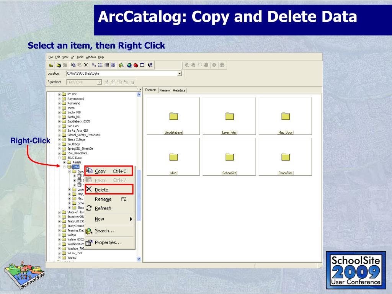The width and height of the screenshot is (392, 294).
Task: Choose Search... from the context menu
Action: pyautogui.click(x=110, y=231)
